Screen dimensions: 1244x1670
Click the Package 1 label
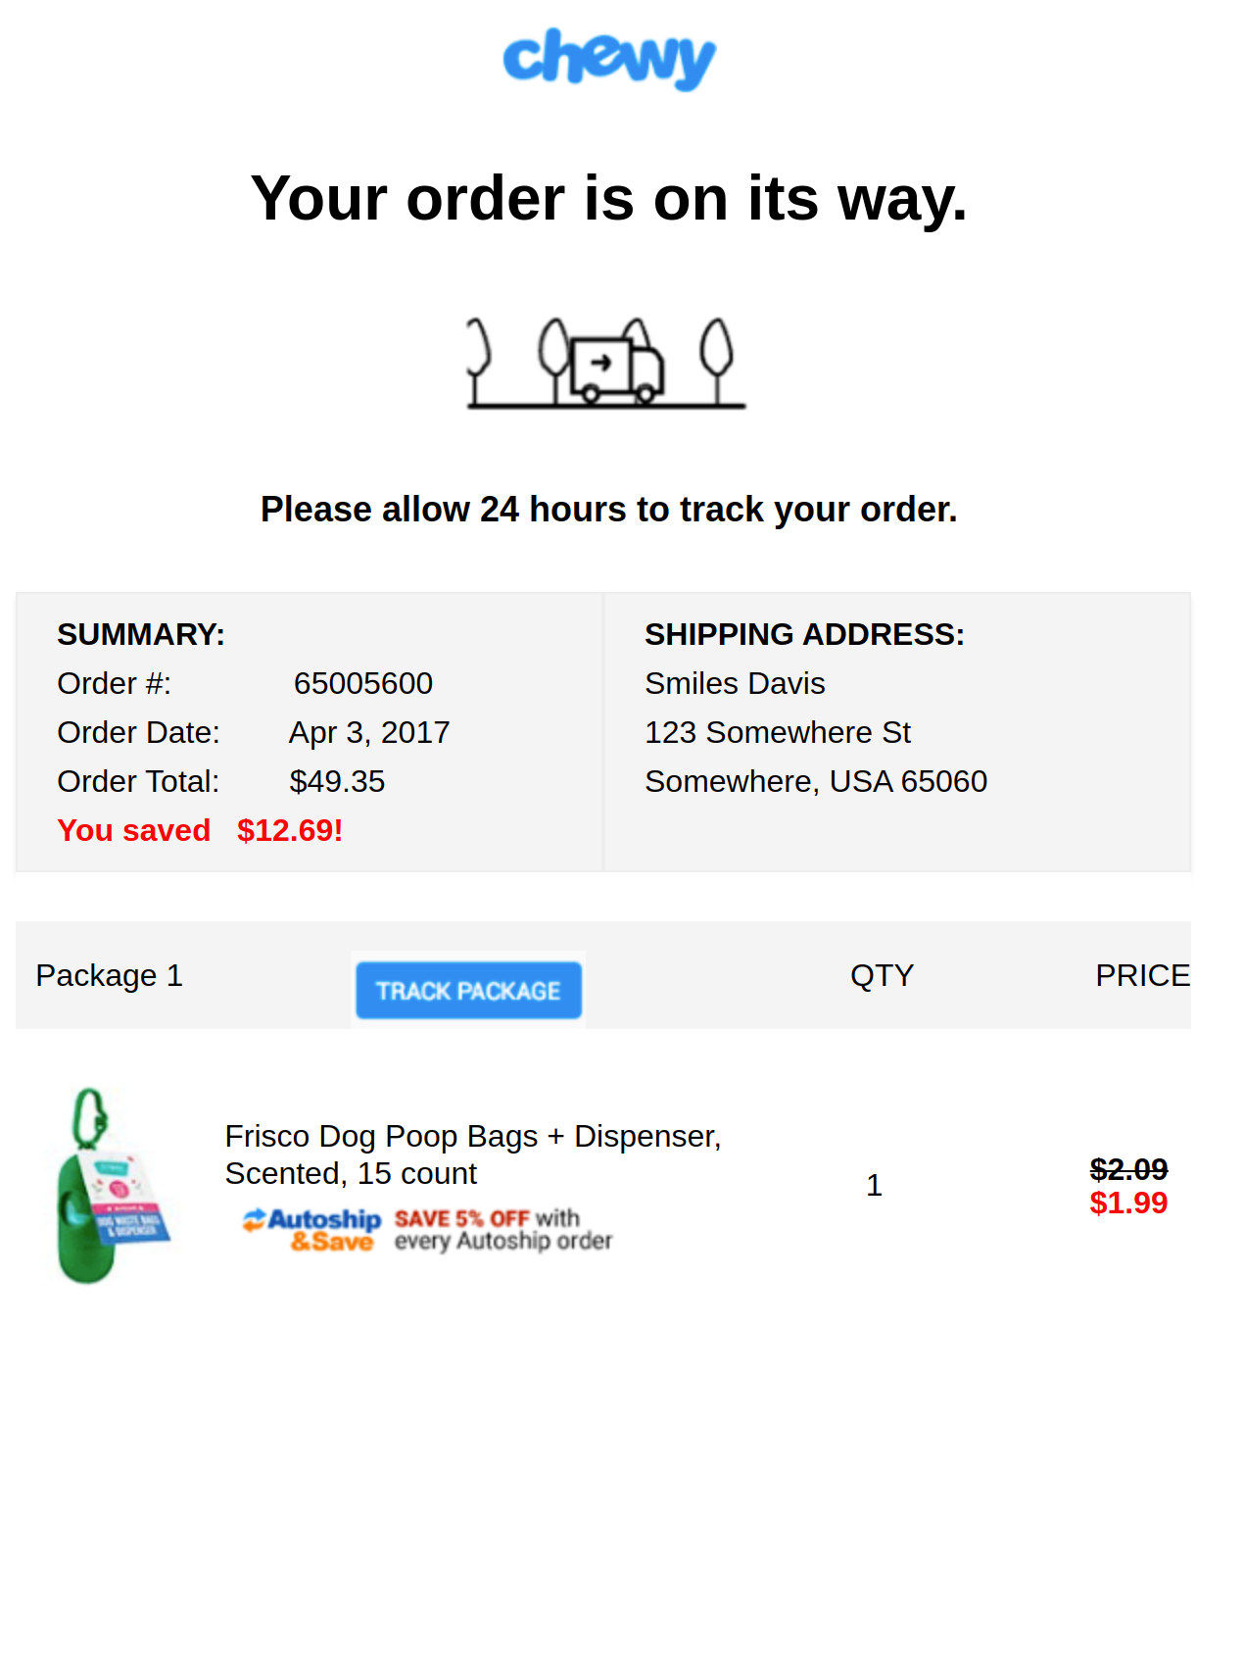[x=109, y=976]
